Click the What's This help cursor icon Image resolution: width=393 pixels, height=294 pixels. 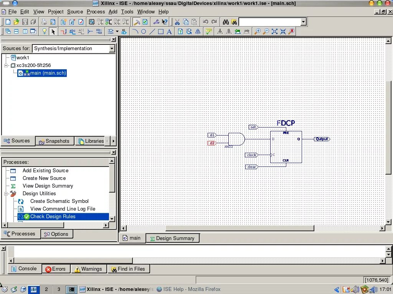(x=164, y=22)
